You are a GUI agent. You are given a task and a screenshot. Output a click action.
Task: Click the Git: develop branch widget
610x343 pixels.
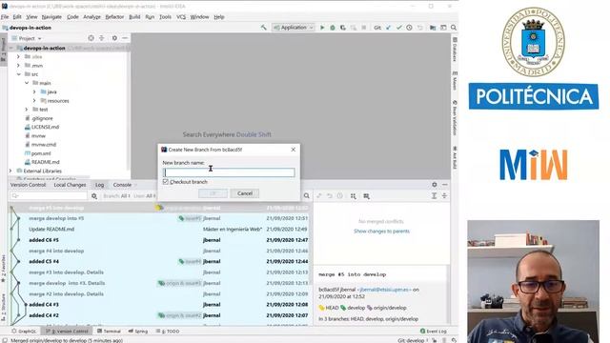413,340
